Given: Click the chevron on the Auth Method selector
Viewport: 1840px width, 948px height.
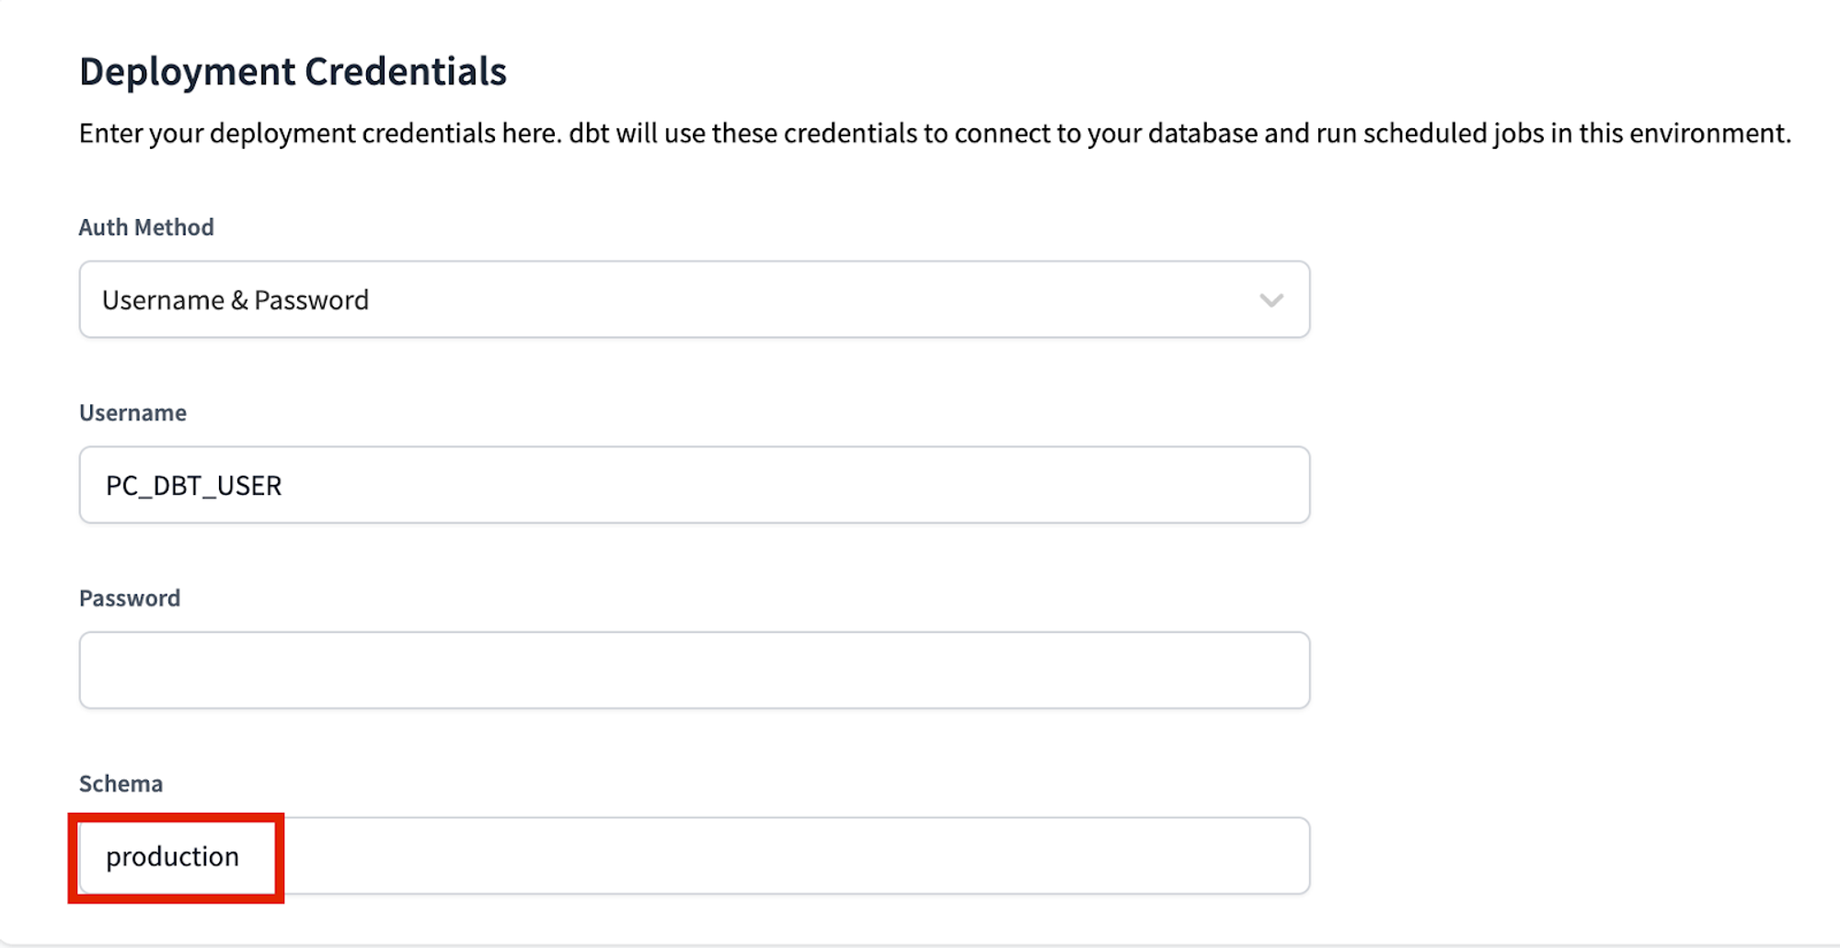Looking at the screenshot, I should coord(1271,299).
